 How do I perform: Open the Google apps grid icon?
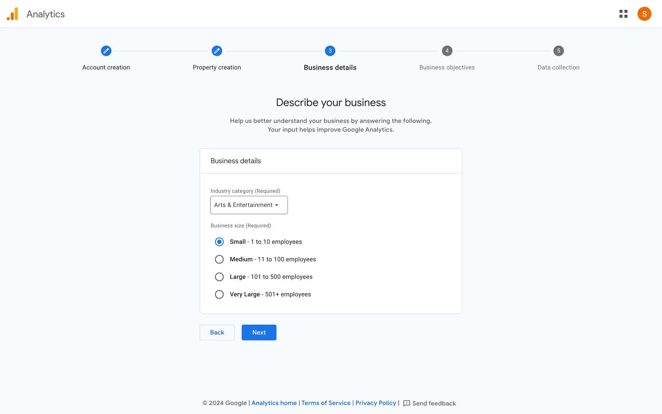tap(623, 14)
